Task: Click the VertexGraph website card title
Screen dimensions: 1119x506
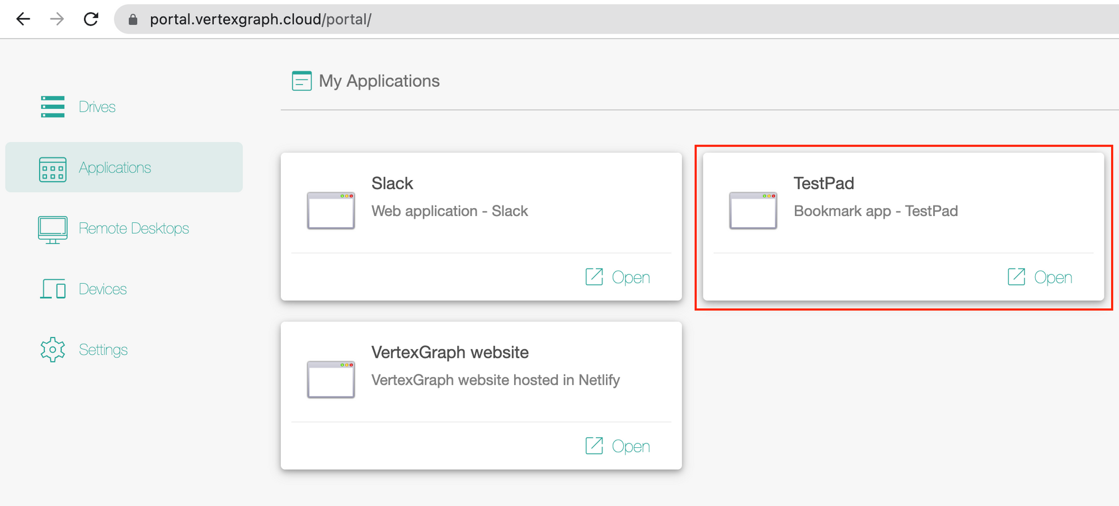Action: tap(450, 352)
